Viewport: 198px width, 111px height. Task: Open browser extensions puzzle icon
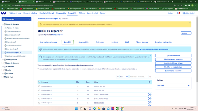pos(186,6)
